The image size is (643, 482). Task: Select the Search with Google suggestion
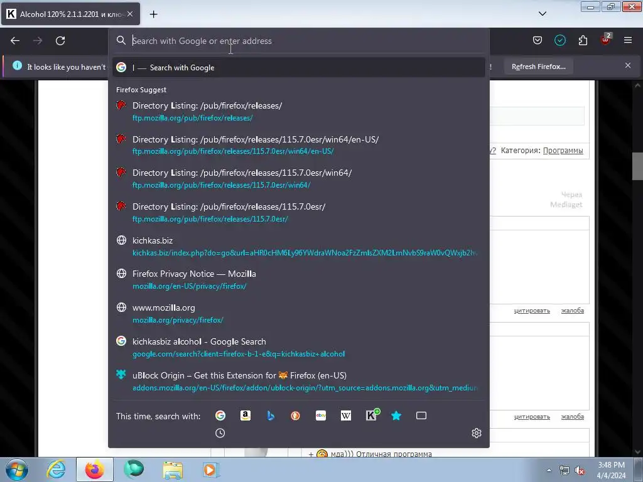click(299, 68)
